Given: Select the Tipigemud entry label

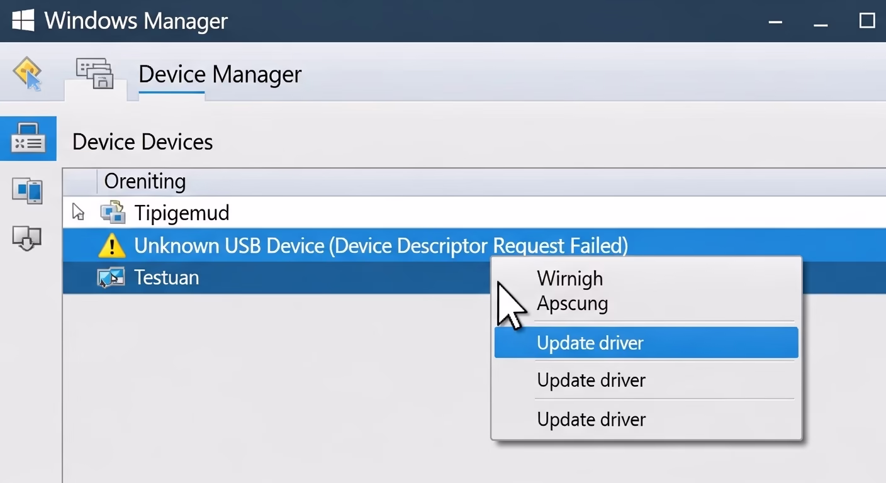Looking at the screenshot, I should [x=182, y=213].
